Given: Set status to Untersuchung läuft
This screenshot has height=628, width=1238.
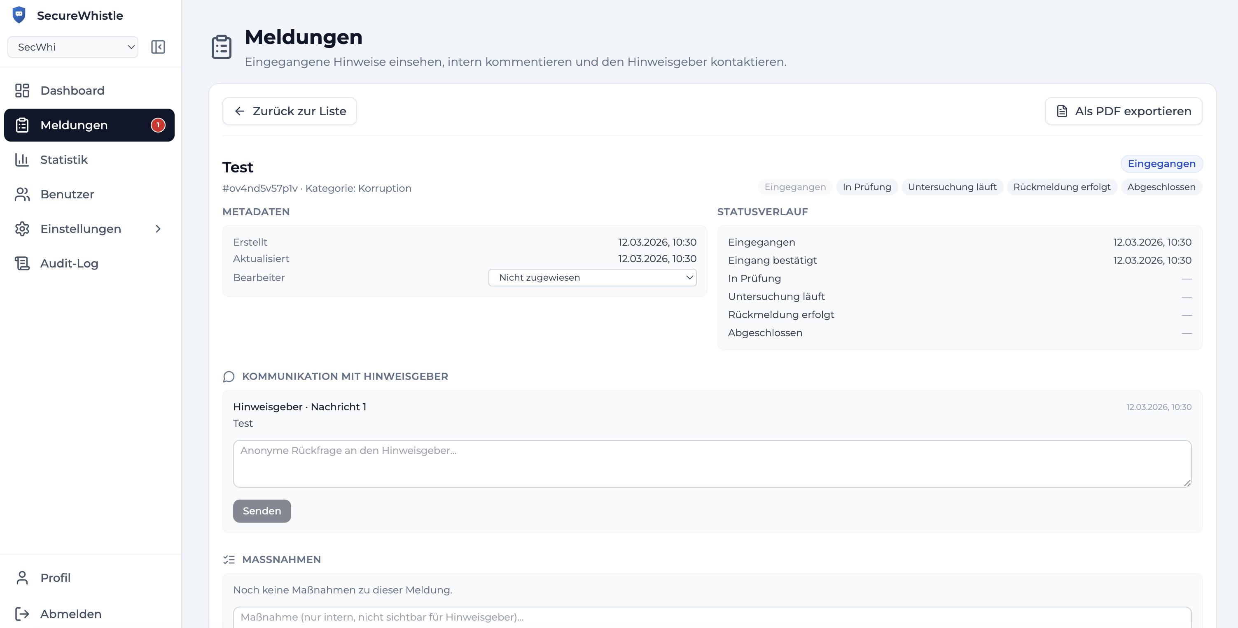Looking at the screenshot, I should tap(952, 187).
